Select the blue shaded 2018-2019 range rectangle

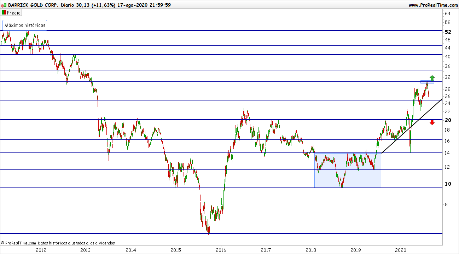(348, 170)
